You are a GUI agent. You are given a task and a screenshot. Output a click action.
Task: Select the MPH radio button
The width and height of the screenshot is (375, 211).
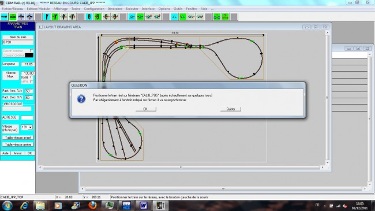(x=31, y=82)
